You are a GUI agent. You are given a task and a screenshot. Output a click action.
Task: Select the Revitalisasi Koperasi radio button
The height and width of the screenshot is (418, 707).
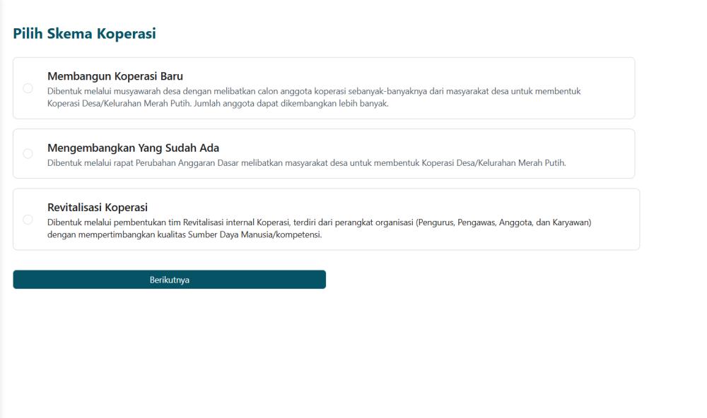coord(28,220)
